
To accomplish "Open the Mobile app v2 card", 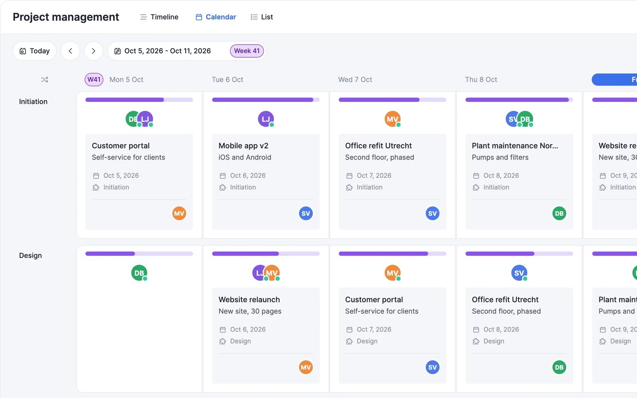I will click(266, 182).
